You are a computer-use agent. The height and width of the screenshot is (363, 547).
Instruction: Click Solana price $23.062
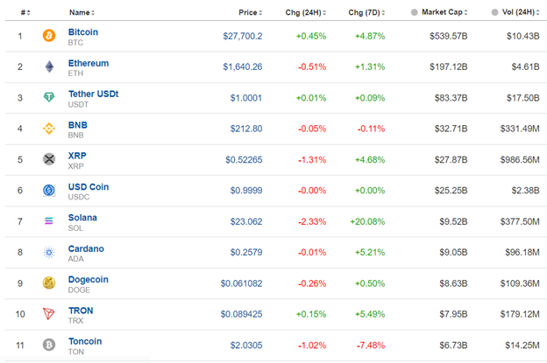(x=246, y=221)
